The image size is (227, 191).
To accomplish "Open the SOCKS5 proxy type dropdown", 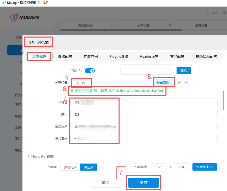I will coord(111,83).
